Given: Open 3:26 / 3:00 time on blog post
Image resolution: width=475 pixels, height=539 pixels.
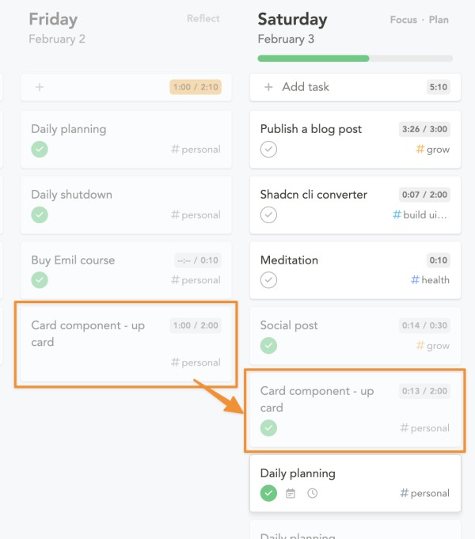Looking at the screenshot, I should [x=424, y=129].
